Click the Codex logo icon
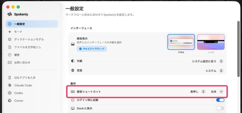The width and height of the screenshot is (242, 113). 10,93
